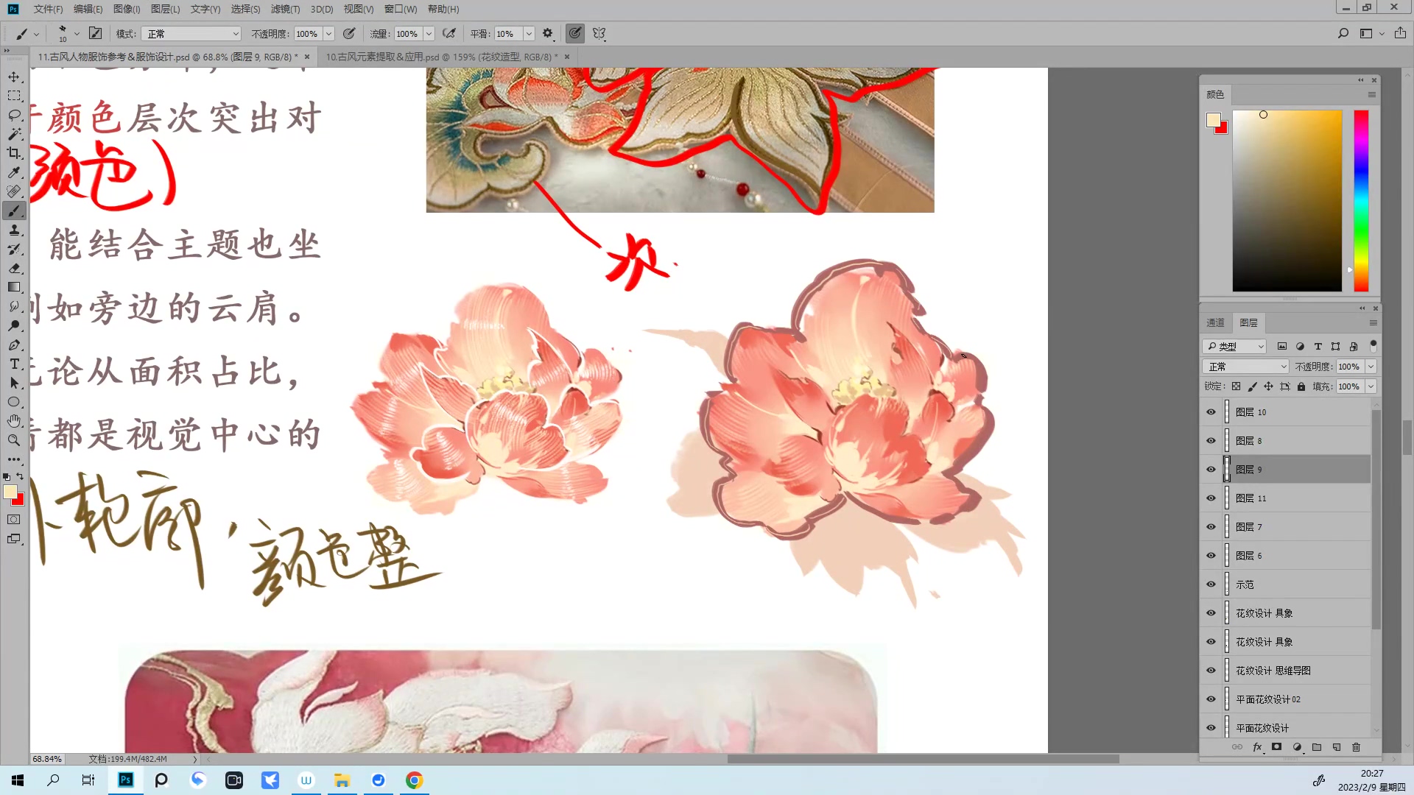Select the Rectangular Marquee tool
Screen dimensions: 1414x795
coord(14,96)
